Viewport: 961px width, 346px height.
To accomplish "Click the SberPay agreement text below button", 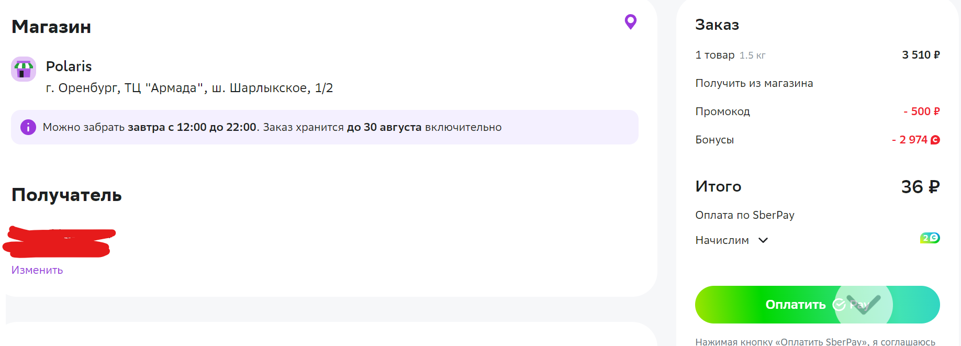I will pos(815,342).
